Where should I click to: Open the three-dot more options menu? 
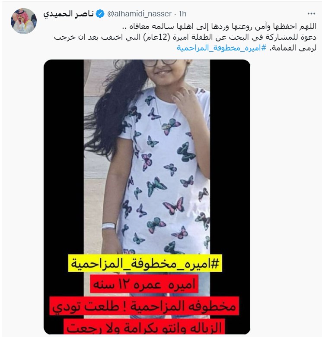pyautogui.click(x=311, y=14)
